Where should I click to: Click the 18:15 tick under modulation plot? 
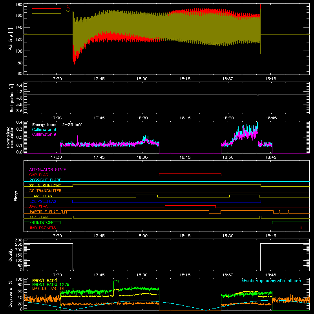185,157
